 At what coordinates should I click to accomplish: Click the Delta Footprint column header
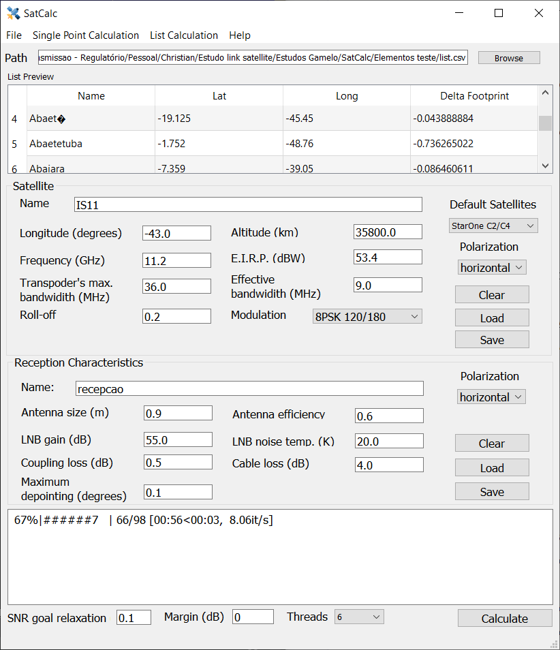point(474,96)
